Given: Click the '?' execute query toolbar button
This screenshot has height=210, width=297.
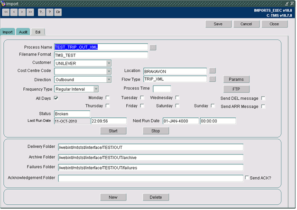Looking at the screenshot, I should click(50, 12).
